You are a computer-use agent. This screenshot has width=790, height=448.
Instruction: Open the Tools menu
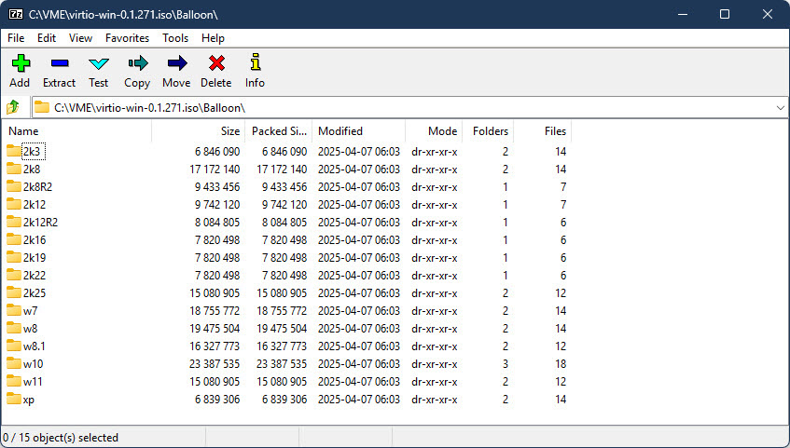[175, 38]
